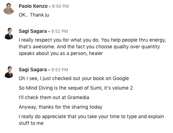Click the line "I really do appreciate that you"

point(91,117)
